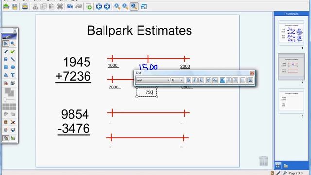Image resolution: width=311 pixels, height=175 pixels.
Task: Click the slider below the palette's color swatch
Action: [x=9, y=99]
